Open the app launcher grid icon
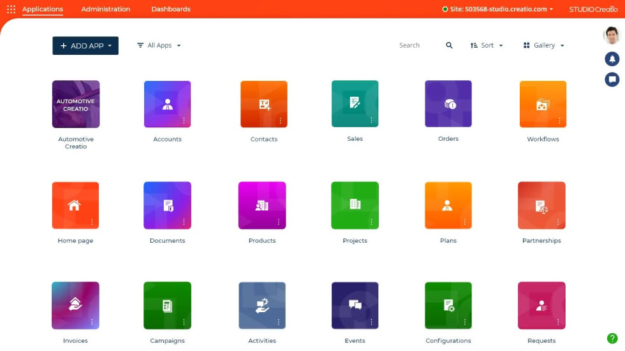 11,9
